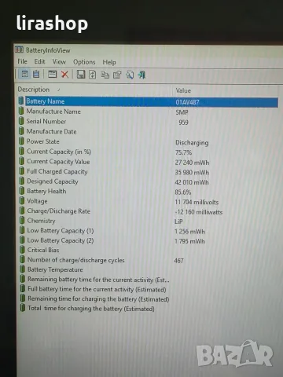This screenshot has width=283, height=377.
Task: Switch to battery log view icon
Action: pyautogui.click(x=36, y=74)
